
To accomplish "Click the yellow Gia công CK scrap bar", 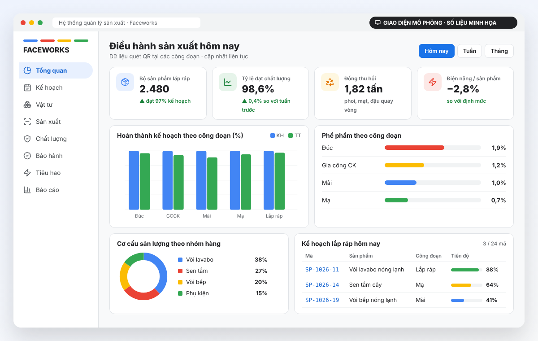I will pyautogui.click(x=404, y=165).
